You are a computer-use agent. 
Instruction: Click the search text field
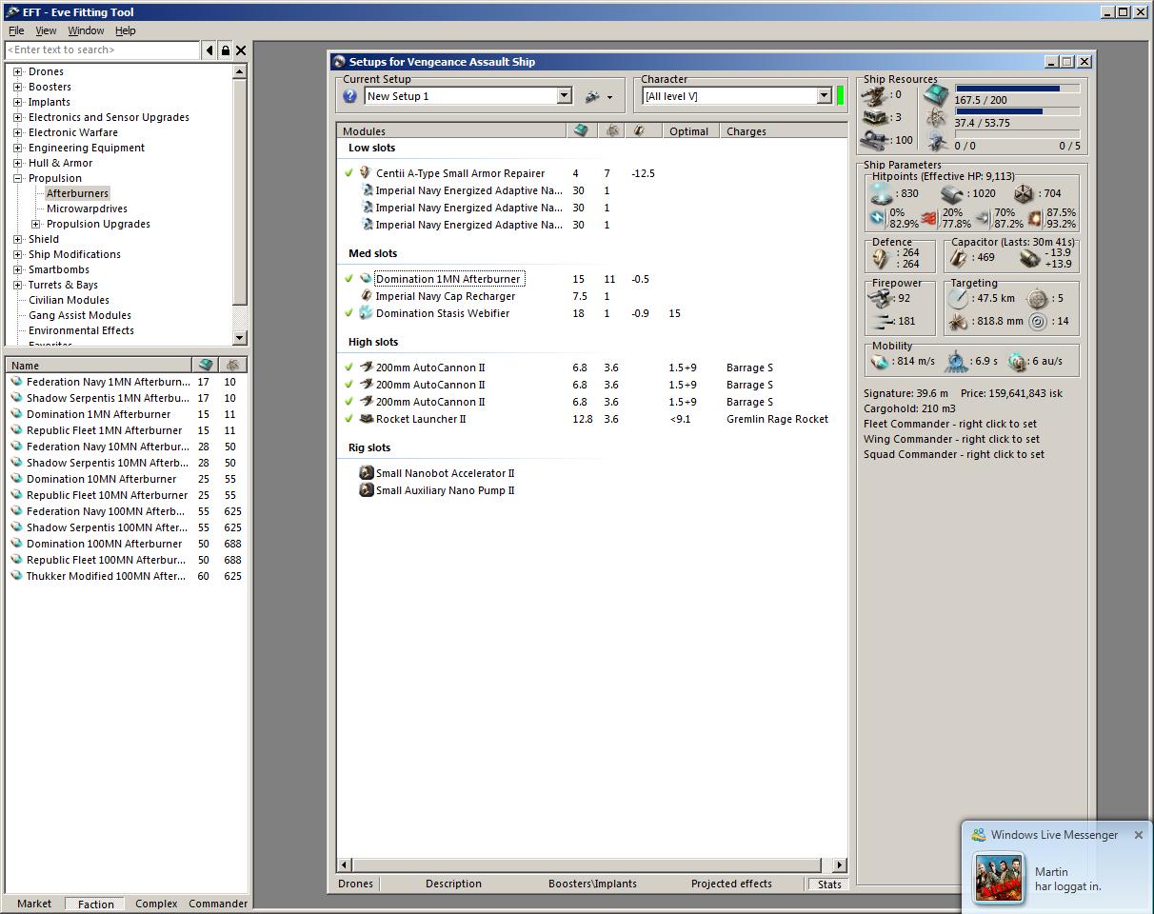(x=102, y=50)
